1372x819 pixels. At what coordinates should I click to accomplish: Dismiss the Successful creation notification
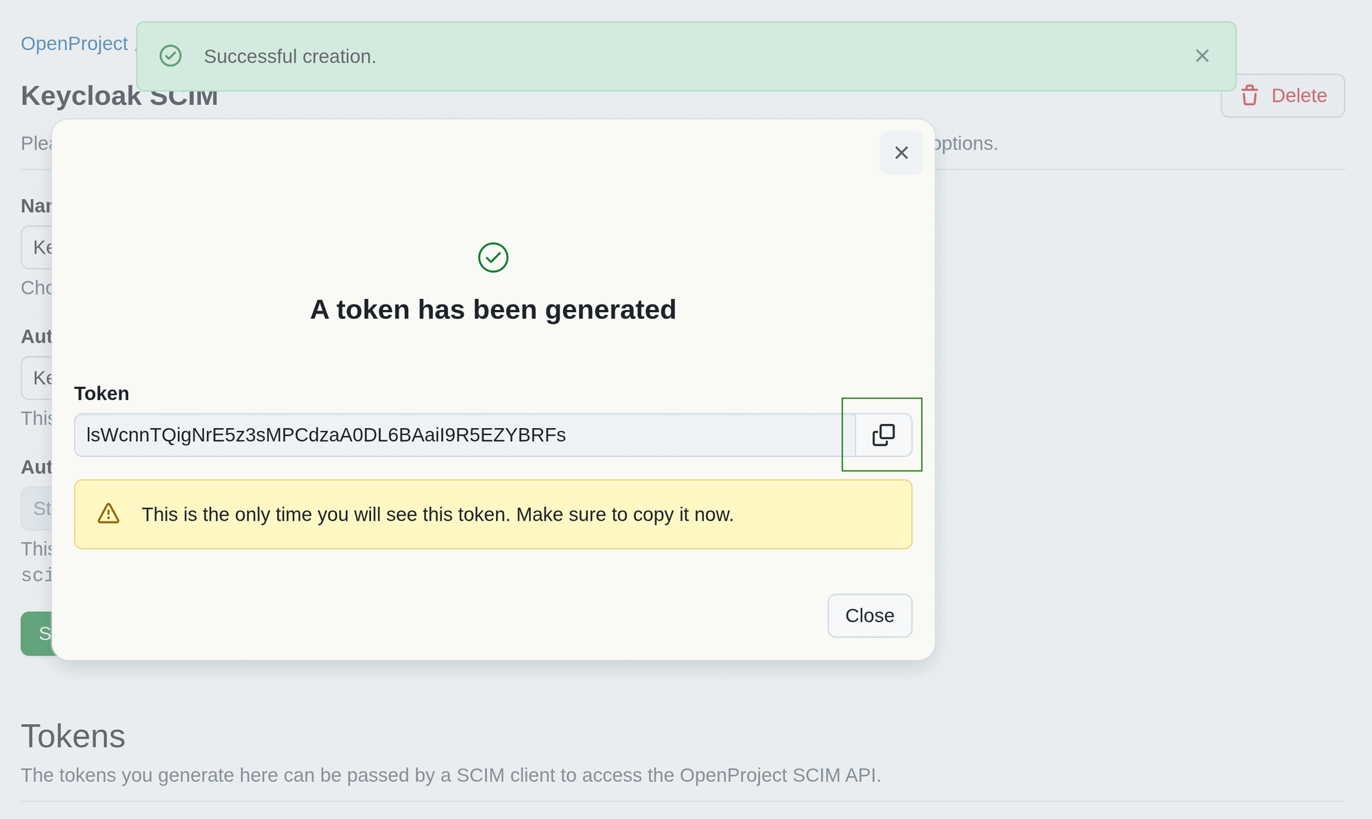click(1203, 56)
